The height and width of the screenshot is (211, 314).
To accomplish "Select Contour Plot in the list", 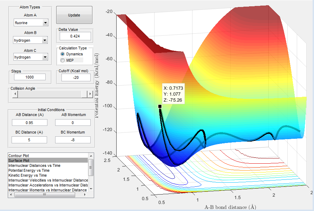I will (x=48, y=156).
